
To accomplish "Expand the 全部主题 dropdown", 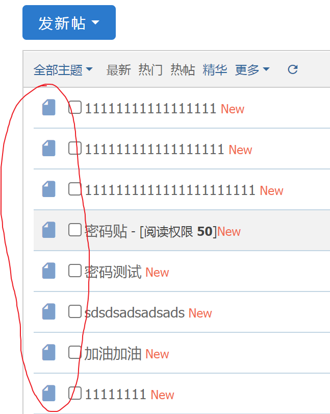I will (x=63, y=70).
